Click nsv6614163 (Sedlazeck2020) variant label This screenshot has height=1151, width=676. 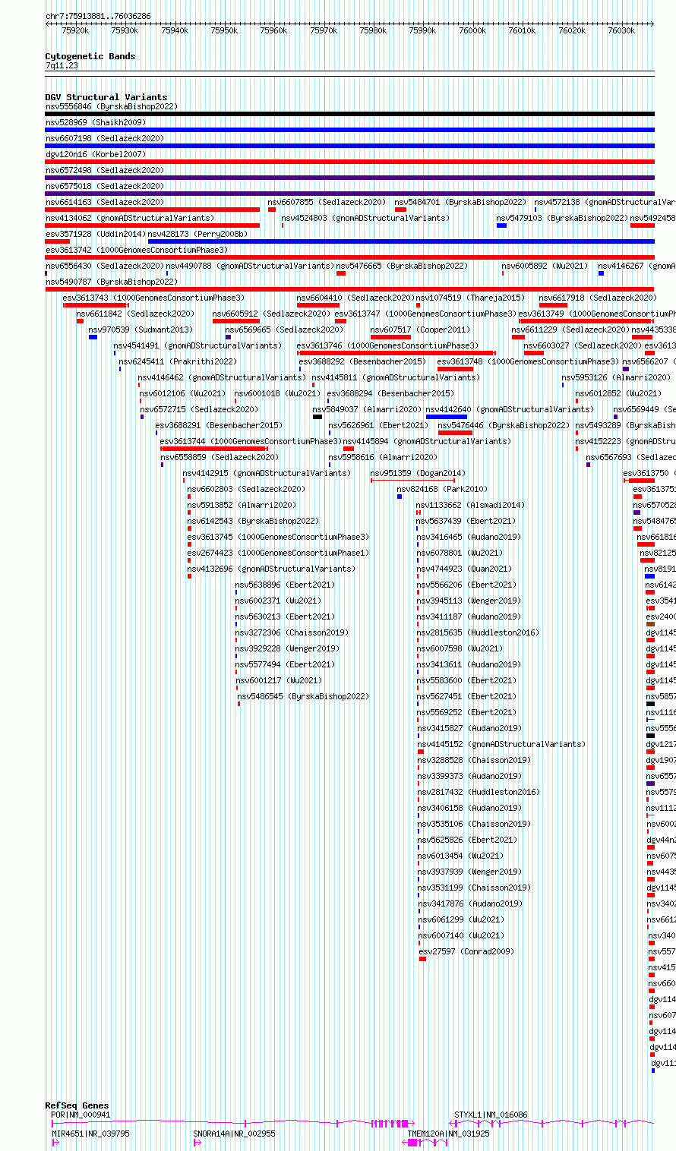(105, 202)
